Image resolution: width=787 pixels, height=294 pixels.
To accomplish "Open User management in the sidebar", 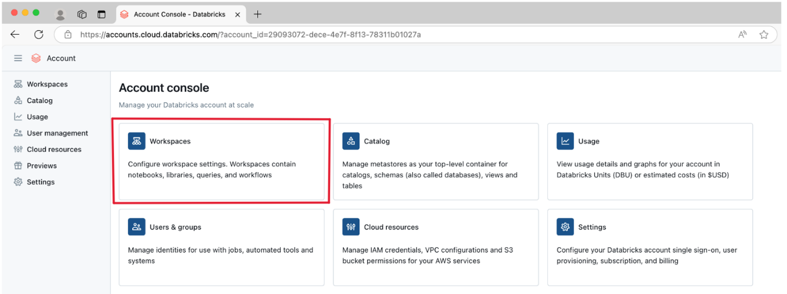I will [x=57, y=133].
